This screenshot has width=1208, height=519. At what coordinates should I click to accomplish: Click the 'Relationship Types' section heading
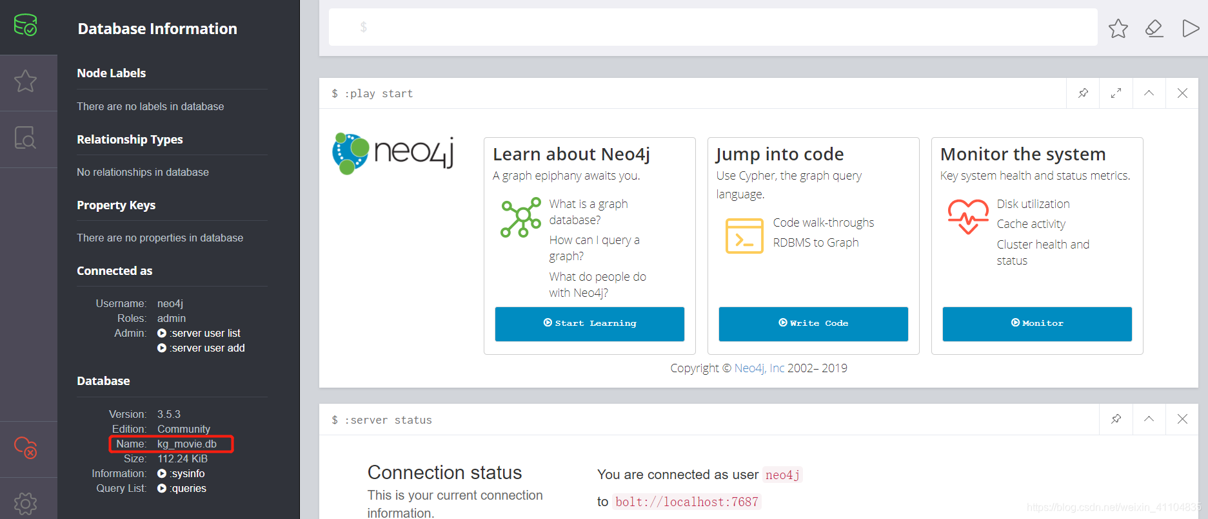click(130, 140)
